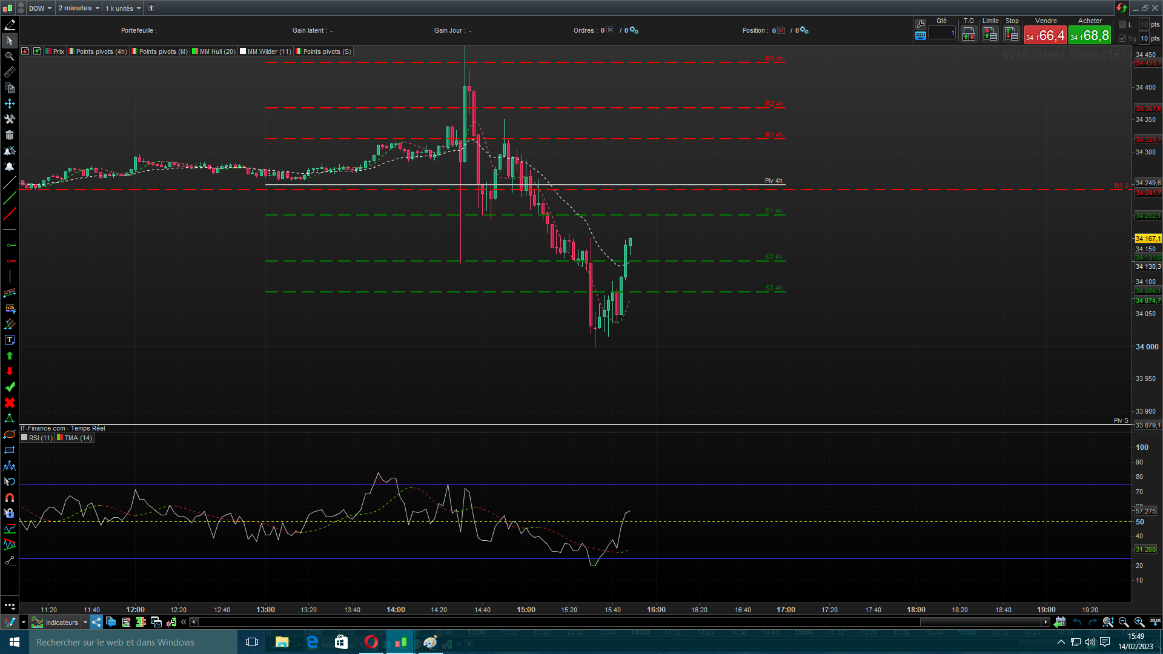Image resolution: width=1163 pixels, height=654 pixels.
Task: Click the blue keyboard icon
Action: click(x=921, y=36)
